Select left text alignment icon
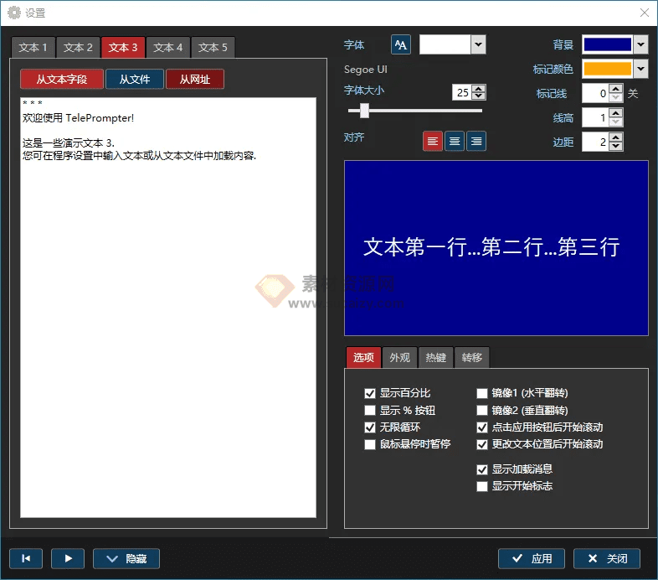The width and height of the screenshot is (658, 580). point(433,141)
